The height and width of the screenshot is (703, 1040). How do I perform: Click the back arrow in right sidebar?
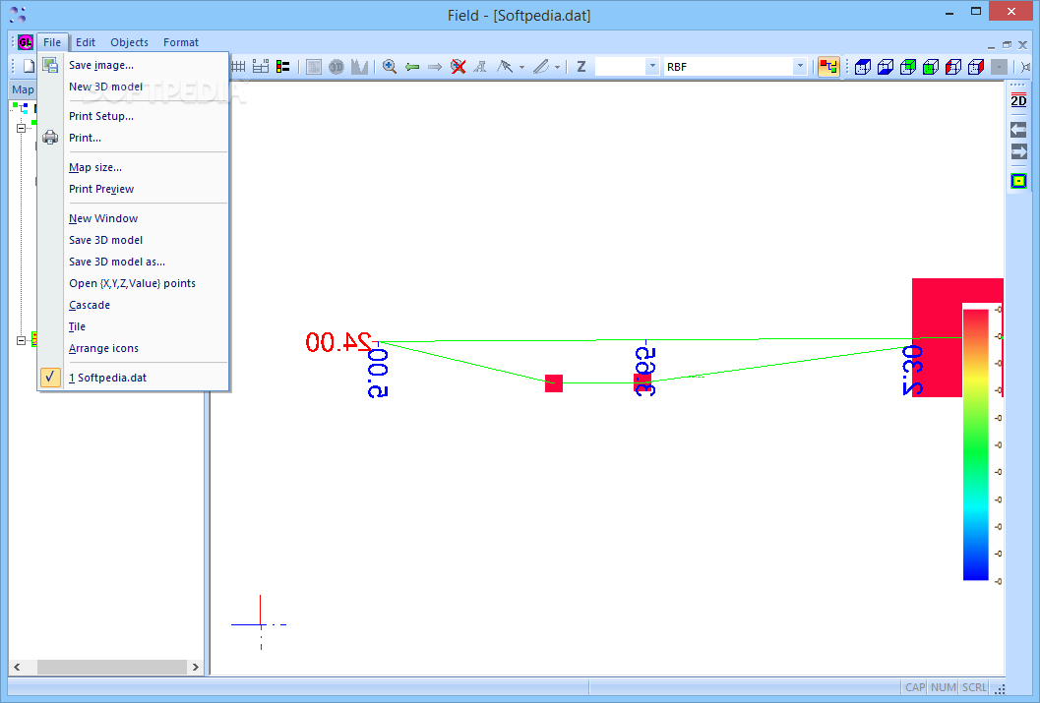1018,129
